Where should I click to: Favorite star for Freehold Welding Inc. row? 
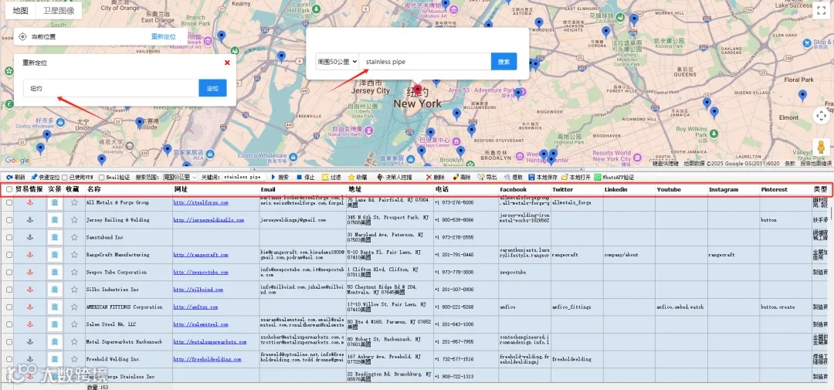(x=74, y=359)
